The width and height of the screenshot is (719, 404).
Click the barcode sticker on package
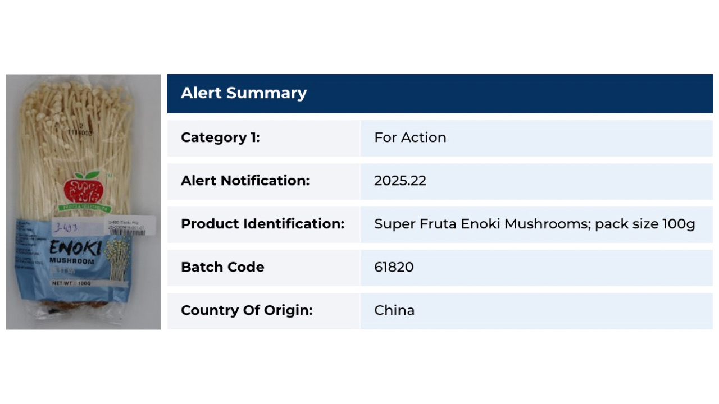click(130, 226)
